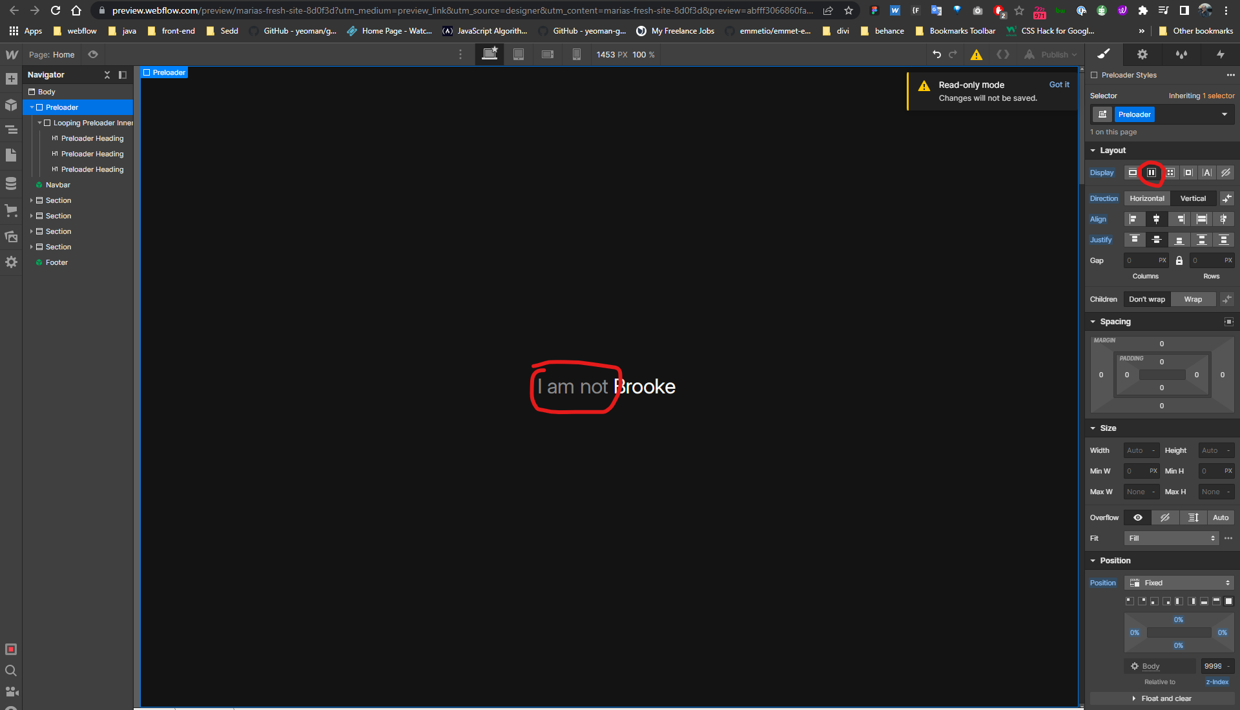Switch Direction to Vertical

(x=1193, y=198)
